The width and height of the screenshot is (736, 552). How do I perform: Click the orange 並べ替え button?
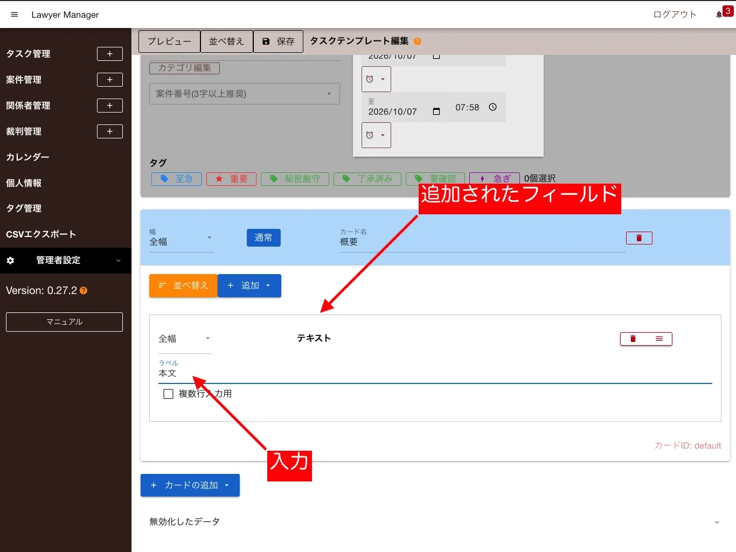click(x=183, y=286)
